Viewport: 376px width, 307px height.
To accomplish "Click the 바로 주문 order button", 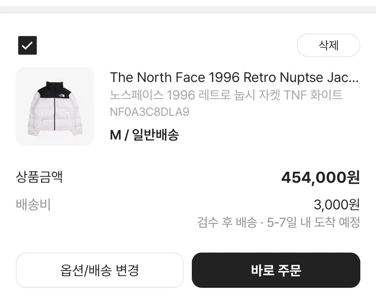I will 276,270.
